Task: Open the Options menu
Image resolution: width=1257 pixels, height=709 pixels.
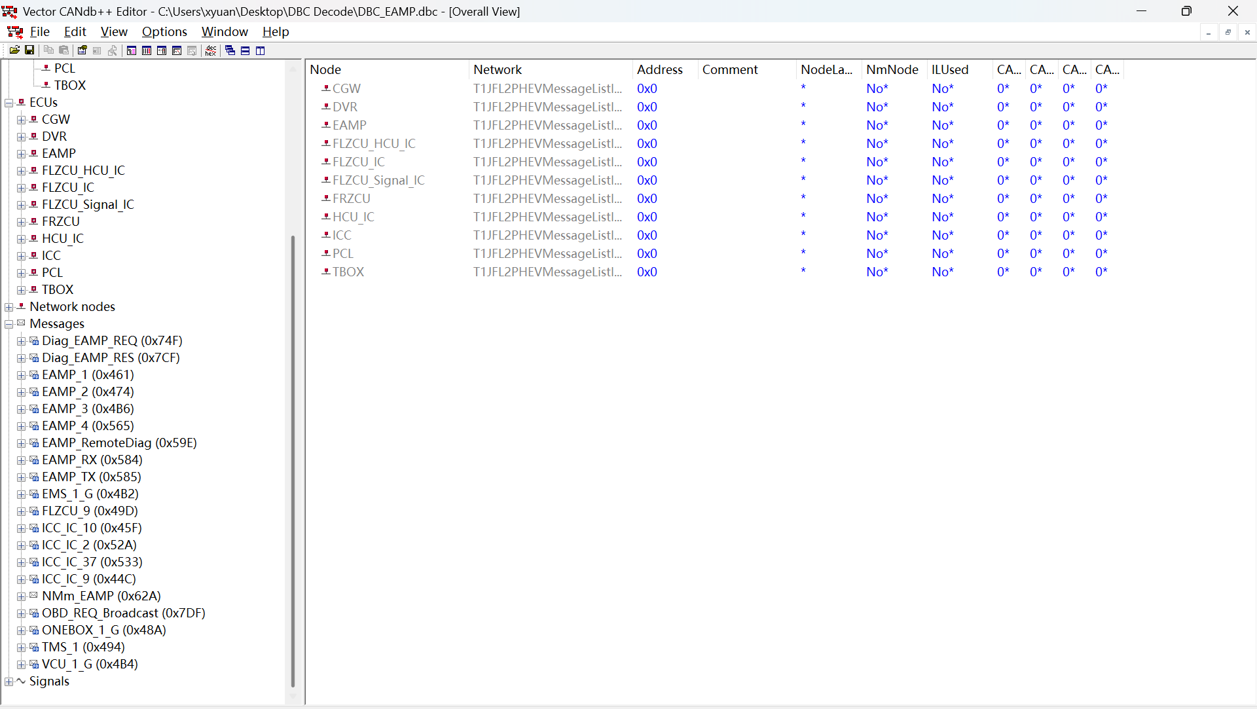Action: point(164,31)
